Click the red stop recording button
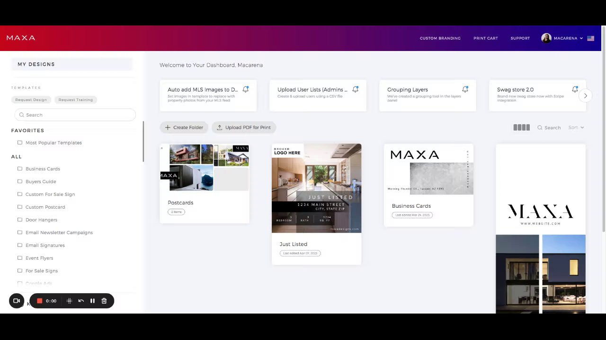 coord(40,301)
